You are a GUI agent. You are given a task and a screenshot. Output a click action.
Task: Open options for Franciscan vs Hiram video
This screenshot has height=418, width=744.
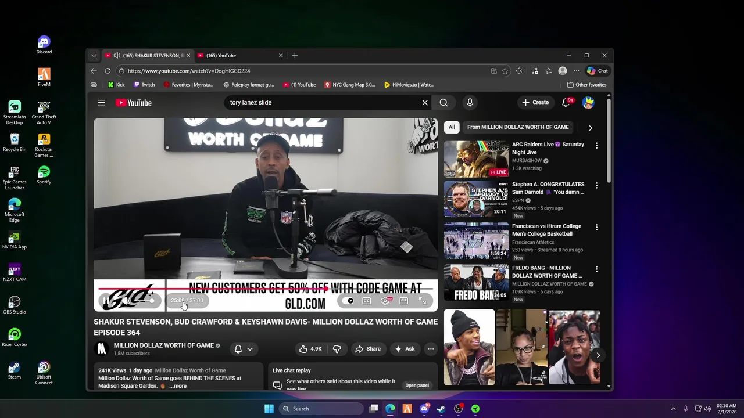(x=596, y=228)
